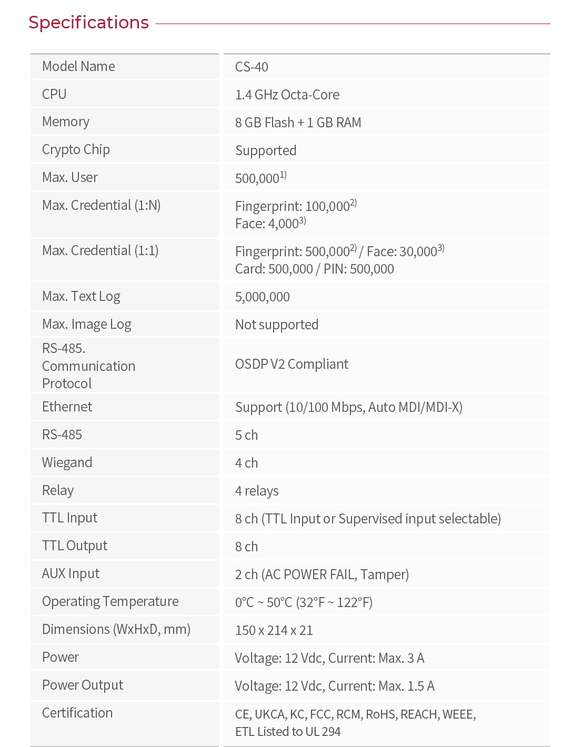The height and width of the screenshot is (747, 562).
Task: Click the Dimensions value 150 x 214 x 21
Action: 274,630
